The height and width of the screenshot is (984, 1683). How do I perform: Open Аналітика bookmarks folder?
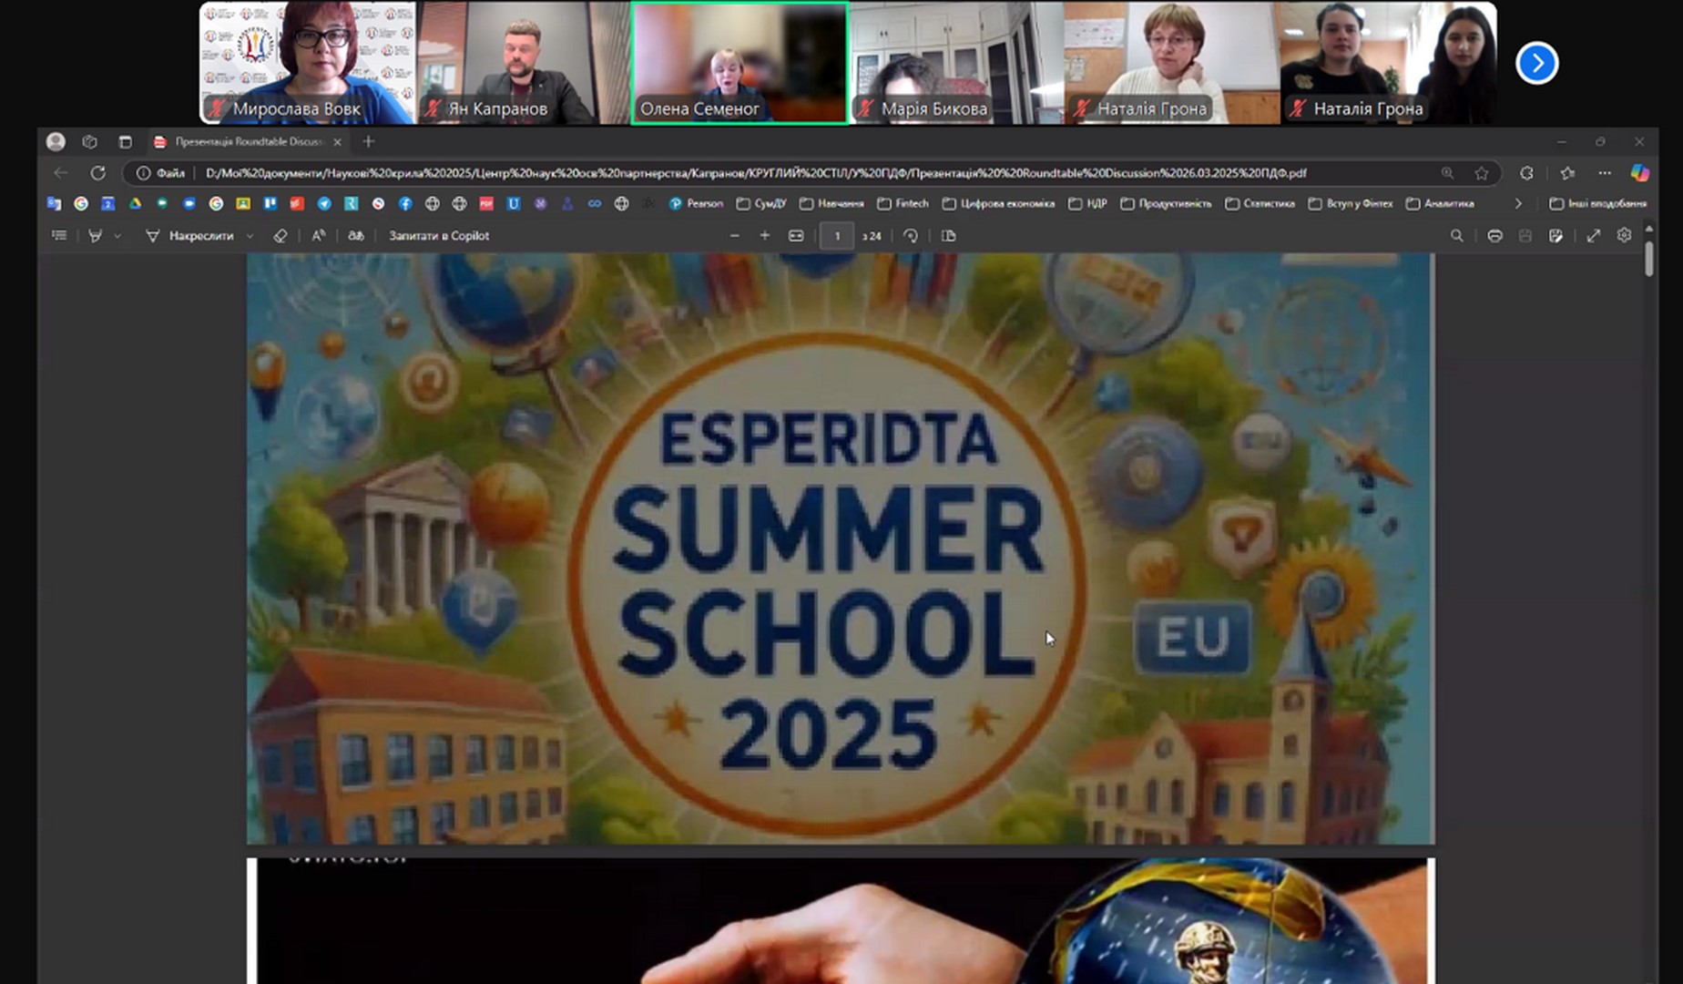pyautogui.click(x=1440, y=204)
